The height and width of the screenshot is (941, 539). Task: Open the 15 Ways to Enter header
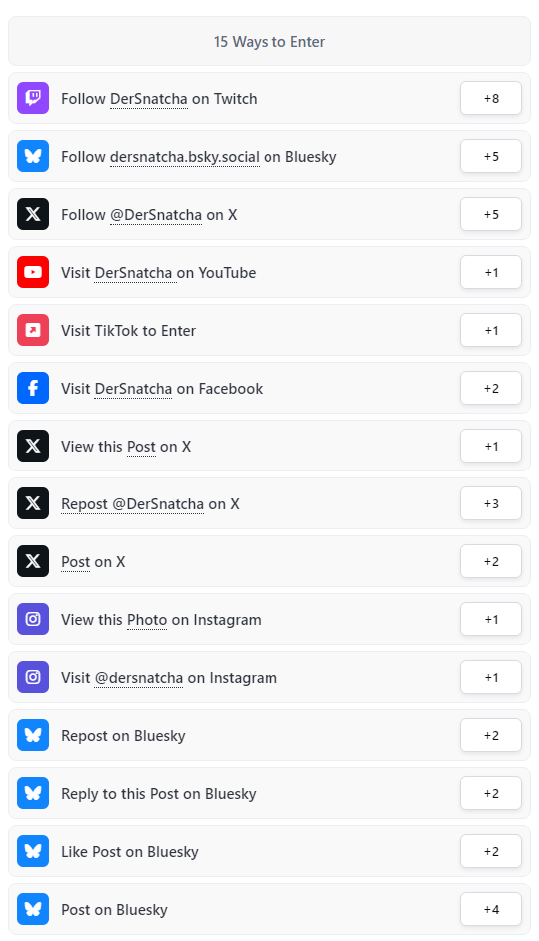[x=269, y=41]
